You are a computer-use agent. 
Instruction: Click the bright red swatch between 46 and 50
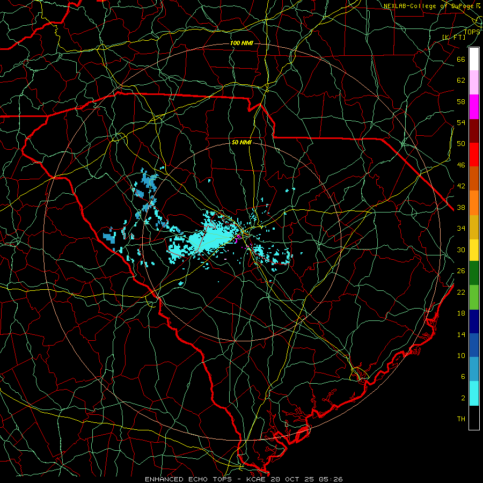click(x=474, y=155)
